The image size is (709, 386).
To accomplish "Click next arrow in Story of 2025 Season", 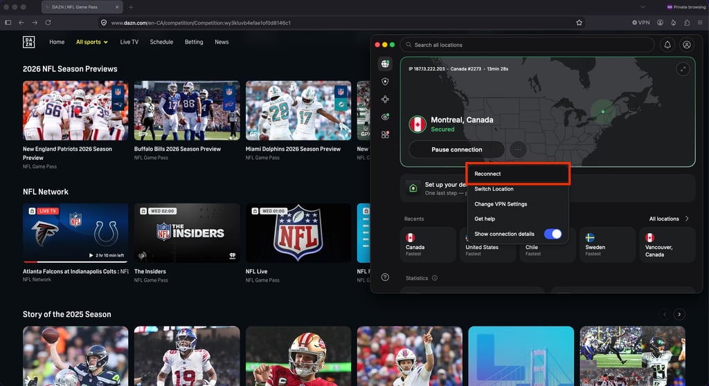I will [x=679, y=314].
